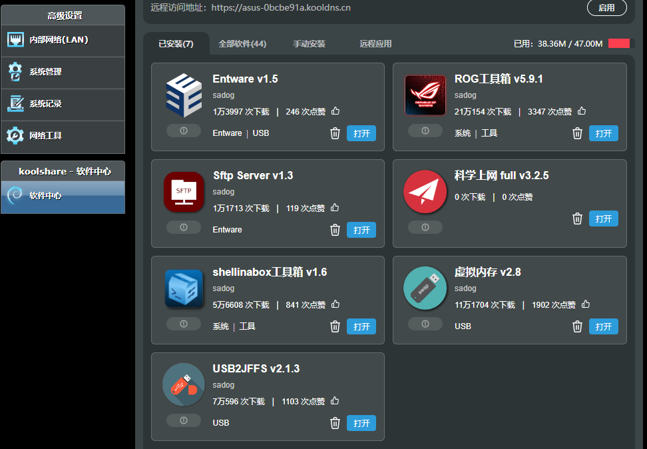The image size is (647, 449).
Task: Click the ROG工具箱 app logo
Action: pos(425,95)
